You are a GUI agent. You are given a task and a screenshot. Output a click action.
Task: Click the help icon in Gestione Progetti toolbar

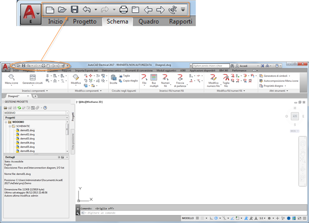(45, 108)
